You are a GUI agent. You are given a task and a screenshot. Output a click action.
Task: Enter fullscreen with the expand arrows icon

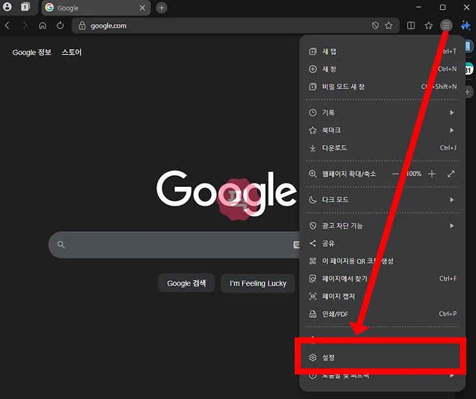point(451,174)
